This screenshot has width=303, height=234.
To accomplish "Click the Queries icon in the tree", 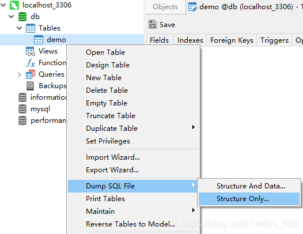I will point(31,74).
